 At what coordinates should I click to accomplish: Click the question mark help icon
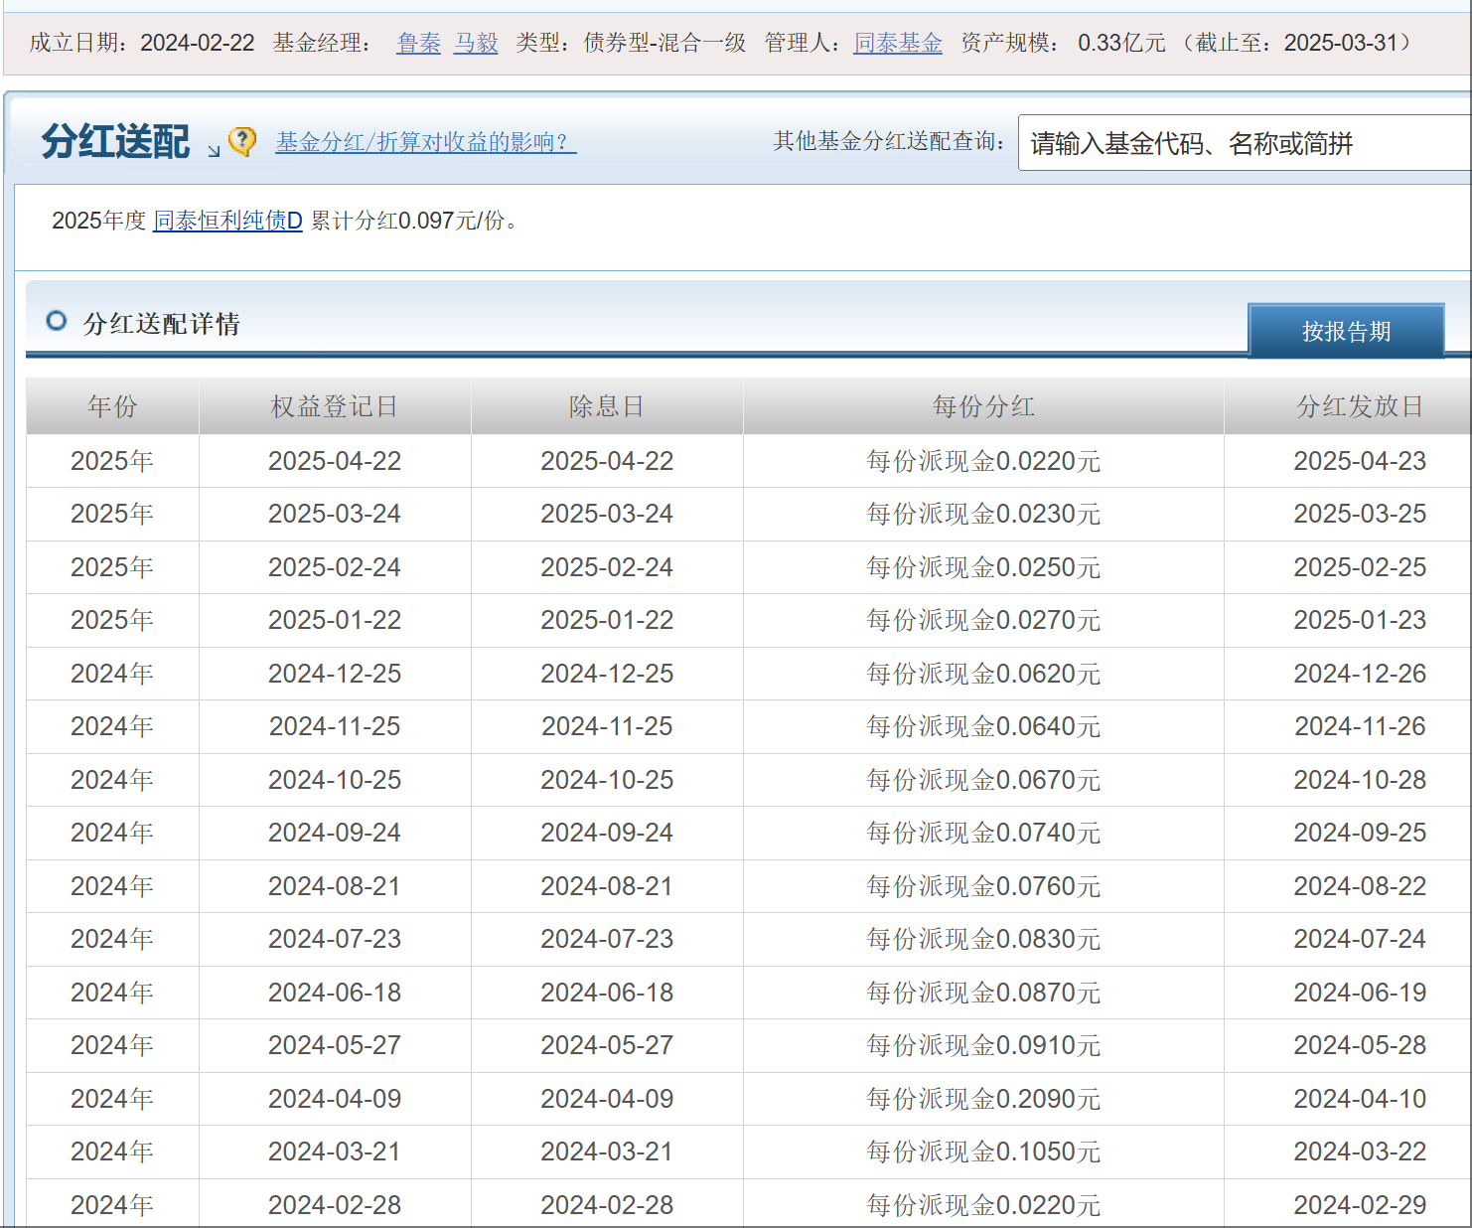242,142
